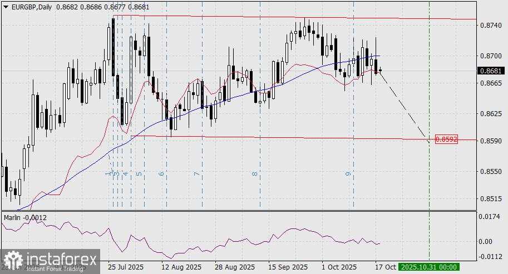Click the green 2025.10.31 00:00 date label

tap(429, 267)
